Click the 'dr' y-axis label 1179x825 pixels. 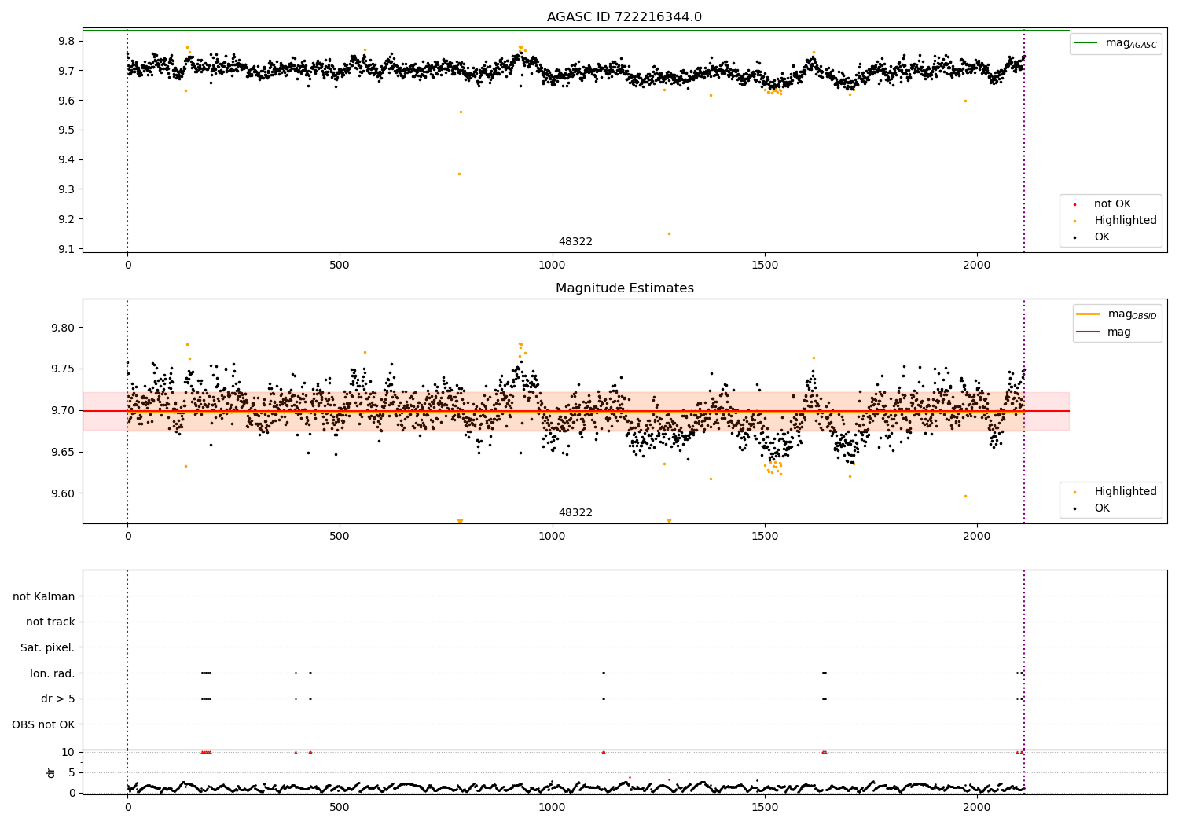pos(51,772)
